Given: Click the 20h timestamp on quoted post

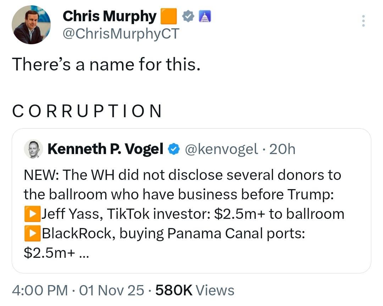Looking at the screenshot, I should coord(282,149).
